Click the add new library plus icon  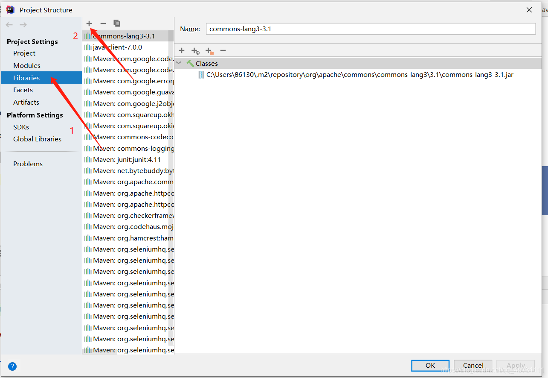tap(89, 23)
